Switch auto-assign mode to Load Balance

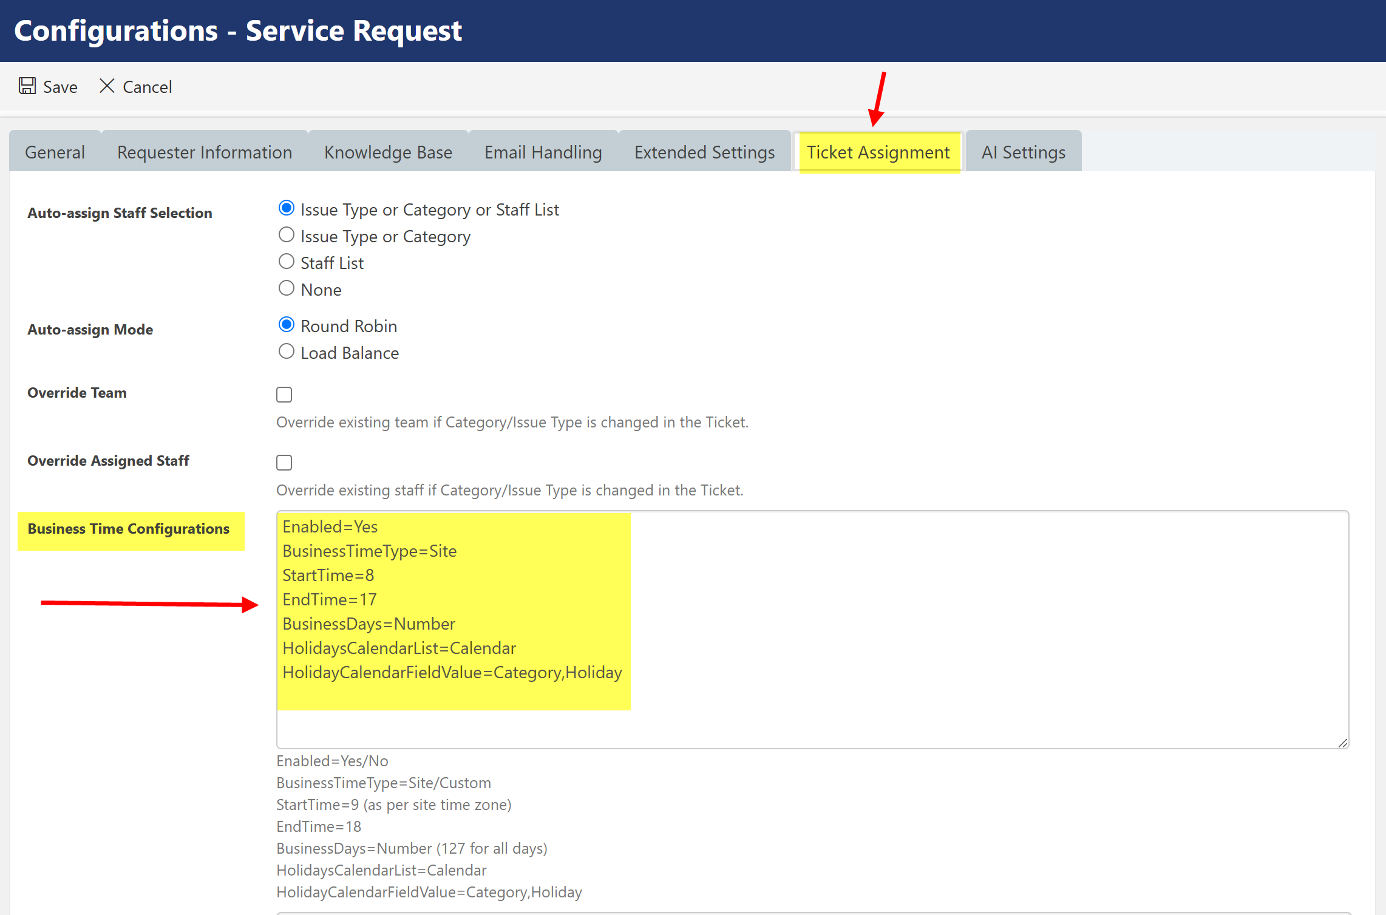[287, 352]
